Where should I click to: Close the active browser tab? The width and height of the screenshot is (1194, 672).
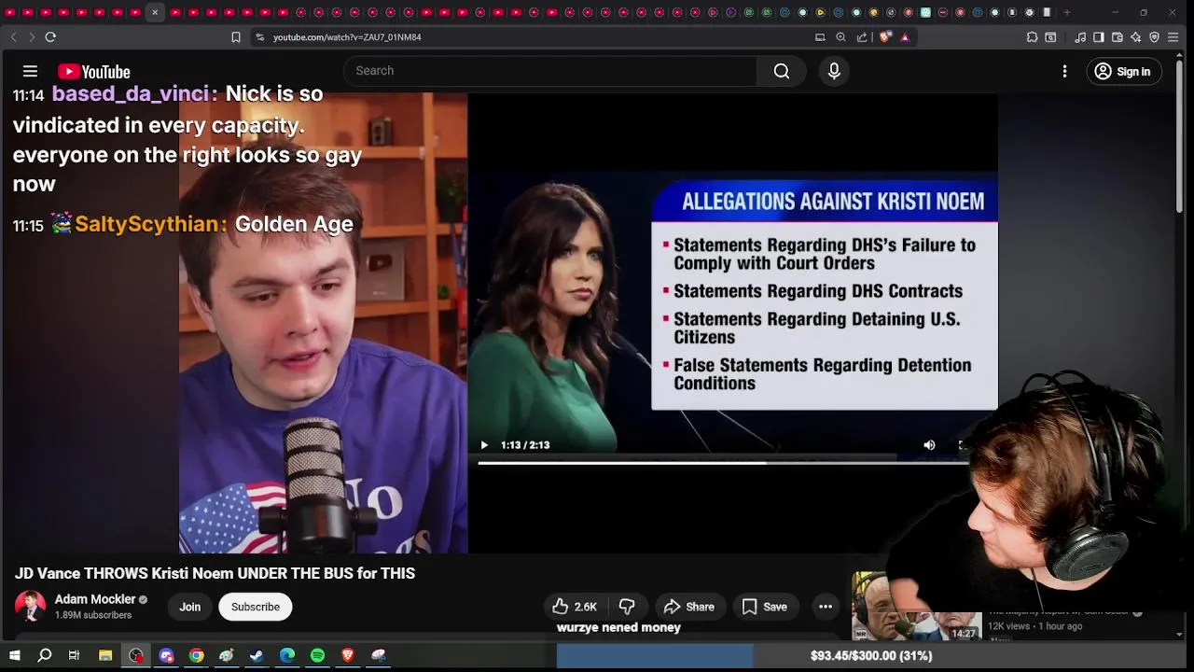click(x=155, y=12)
